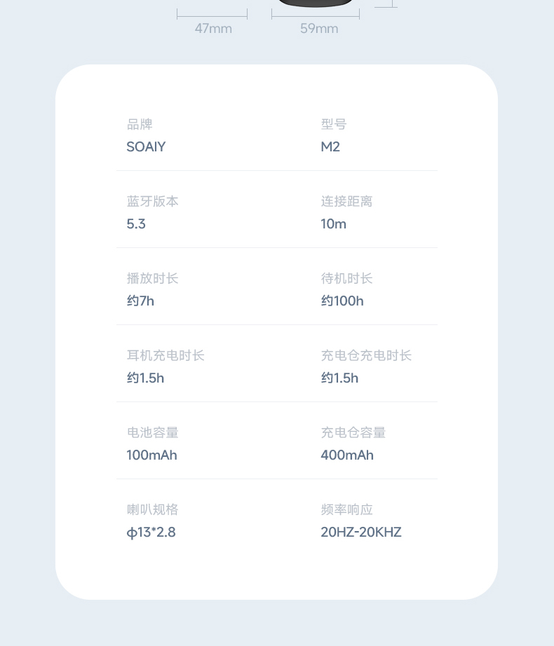Image resolution: width=554 pixels, height=646 pixels.
Task: Click the 约7h playback time value
Action: pos(140,301)
